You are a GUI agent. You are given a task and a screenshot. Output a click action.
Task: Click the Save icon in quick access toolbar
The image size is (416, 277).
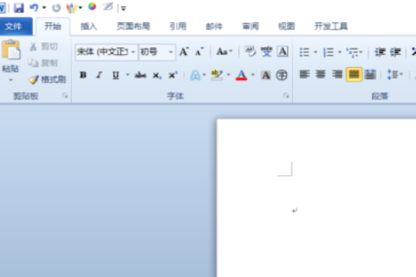pyautogui.click(x=19, y=8)
